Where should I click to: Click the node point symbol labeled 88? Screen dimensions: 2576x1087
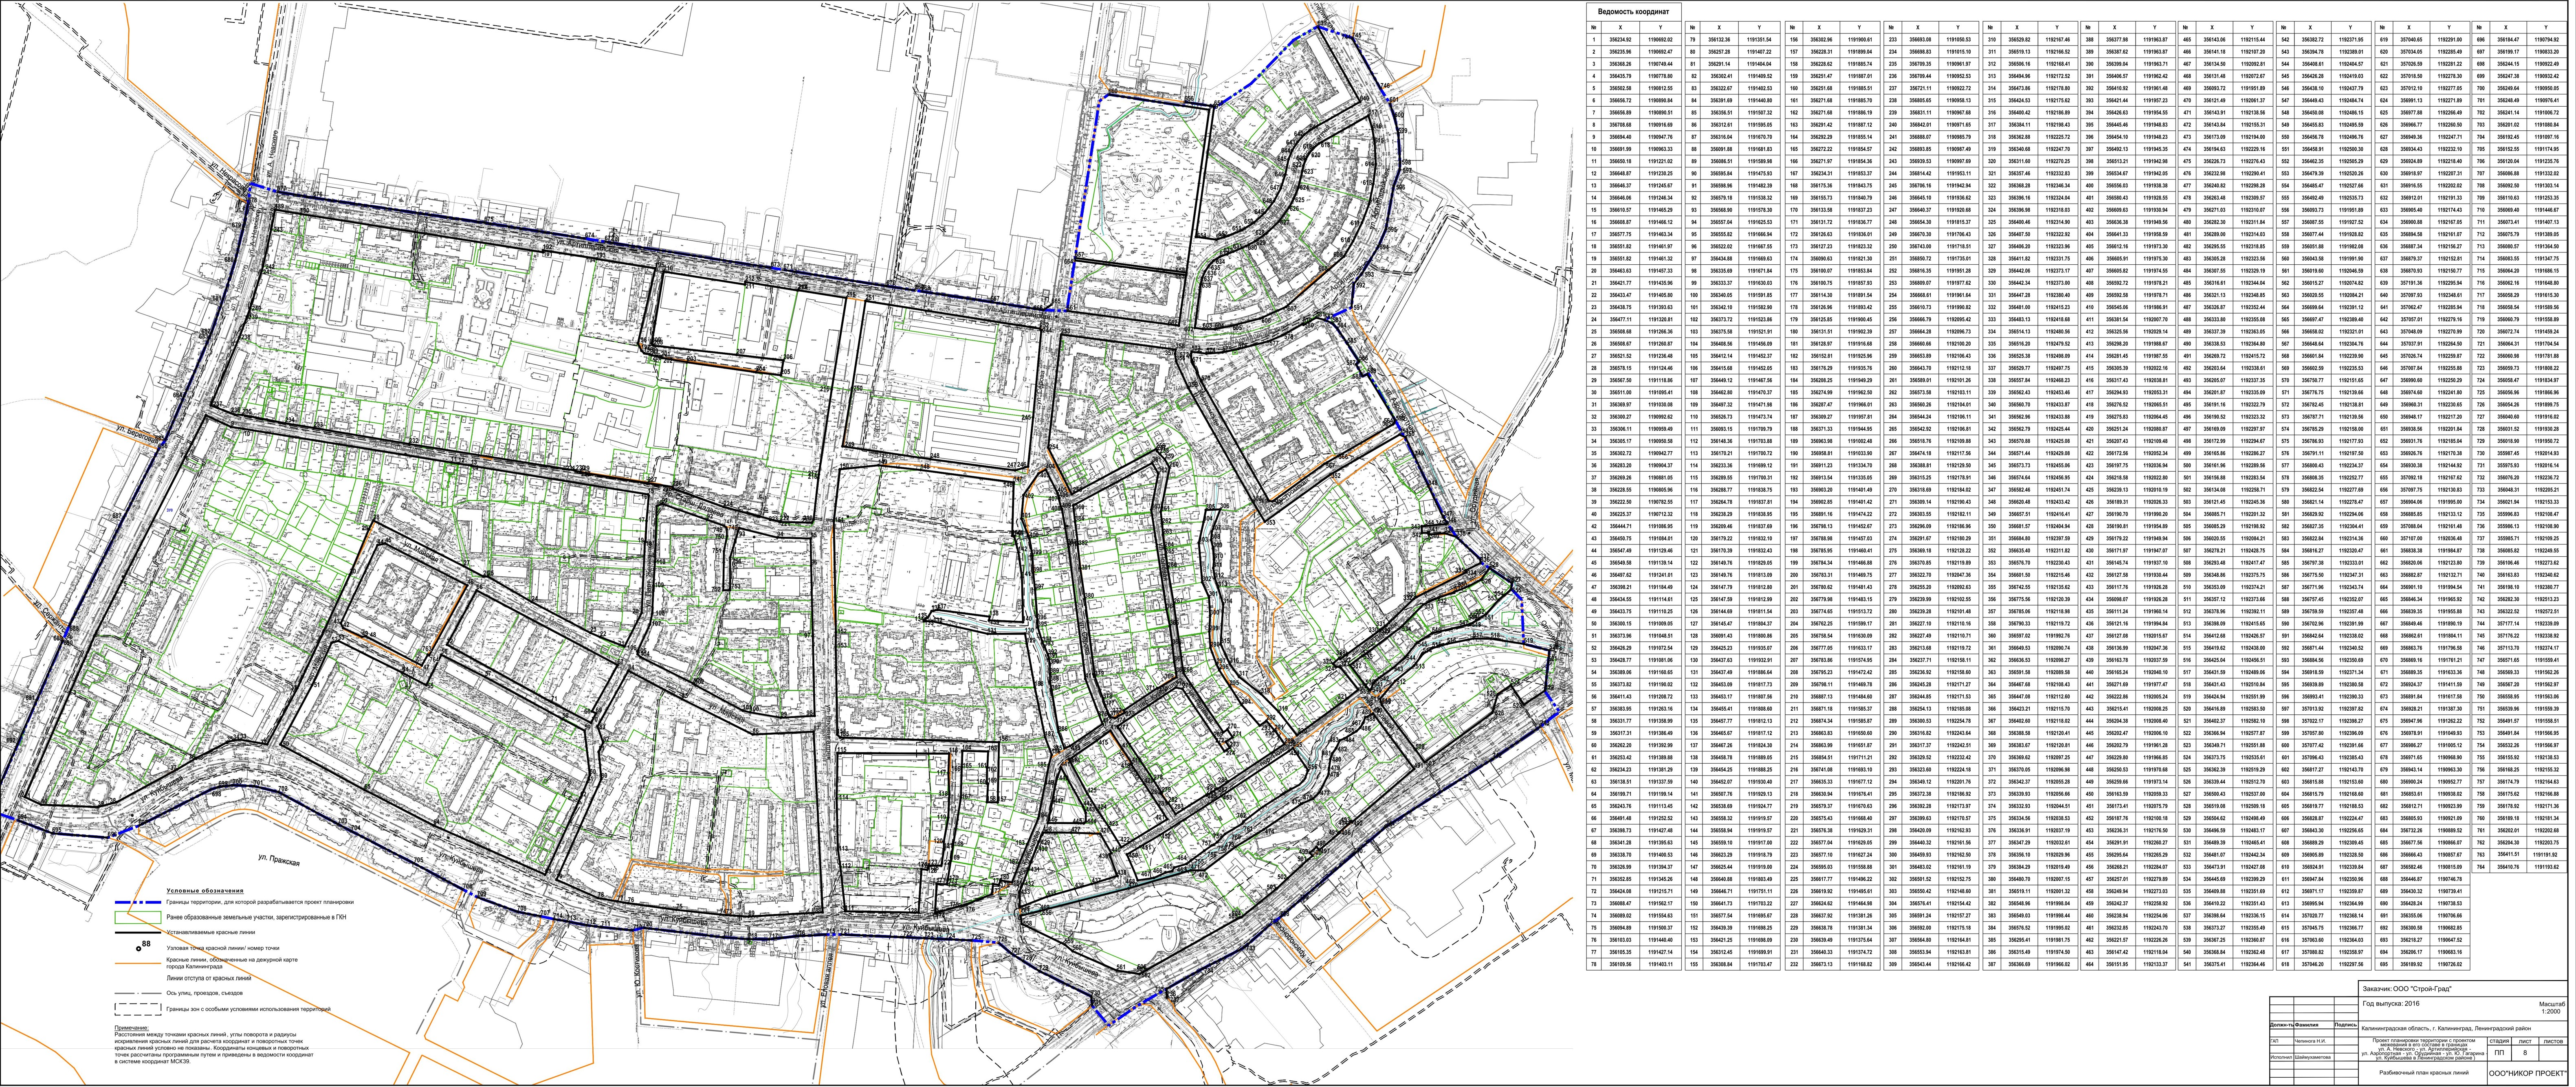pyautogui.click(x=139, y=949)
